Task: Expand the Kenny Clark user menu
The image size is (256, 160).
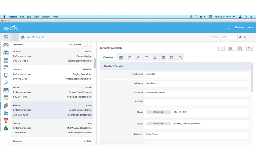Action: [x=244, y=28]
